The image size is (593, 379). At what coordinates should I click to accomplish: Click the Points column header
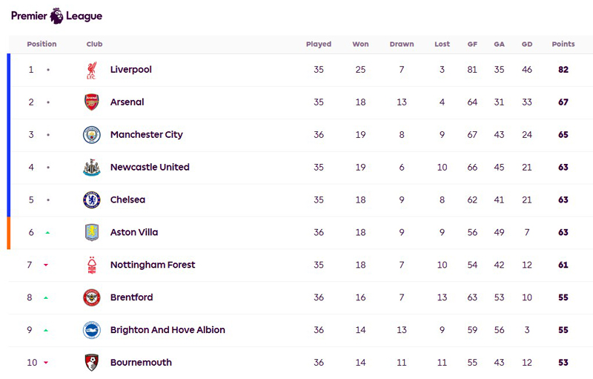[563, 45]
